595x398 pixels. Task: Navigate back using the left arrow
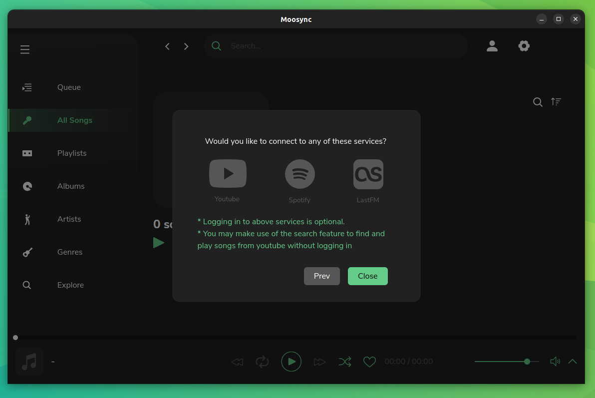point(167,46)
